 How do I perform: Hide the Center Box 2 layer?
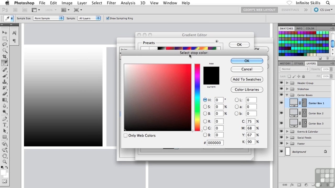point(281,113)
